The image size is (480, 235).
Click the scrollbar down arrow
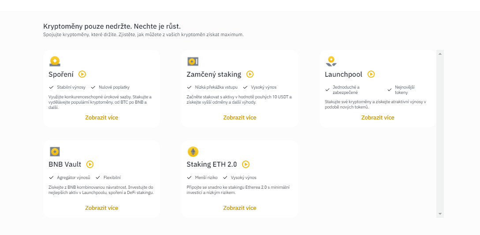[440, 213]
